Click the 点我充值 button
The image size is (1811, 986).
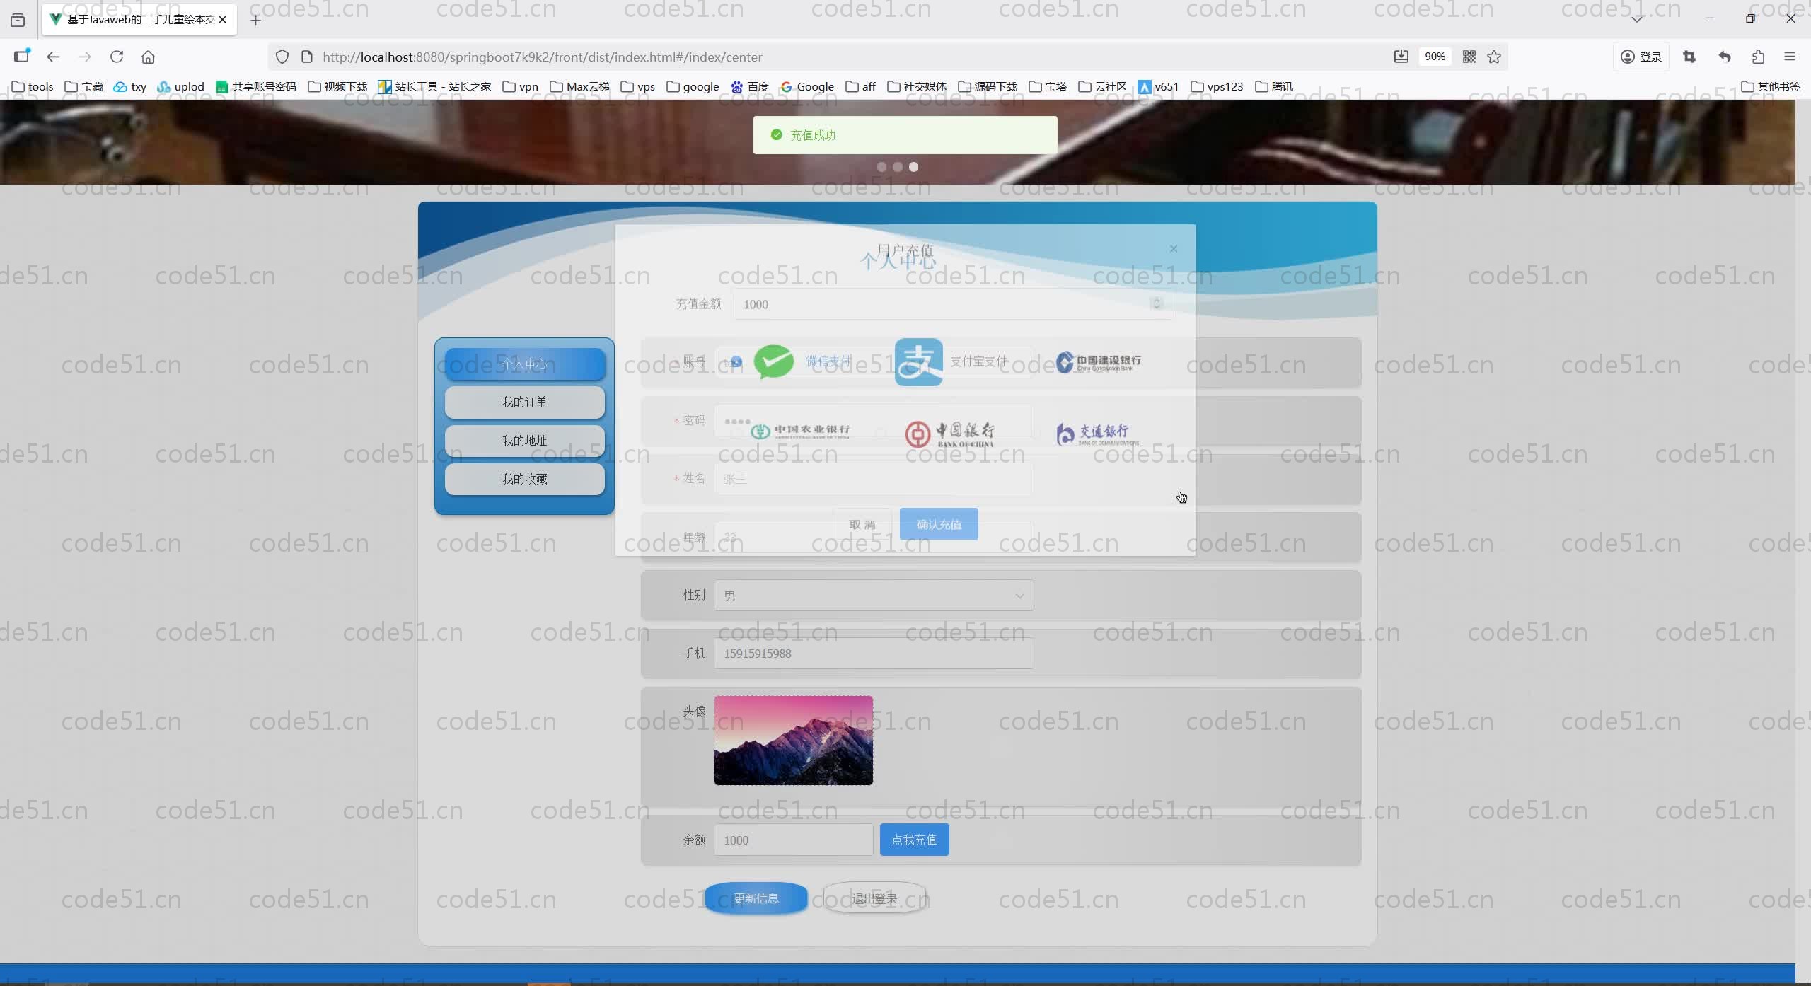[x=914, y=840]
